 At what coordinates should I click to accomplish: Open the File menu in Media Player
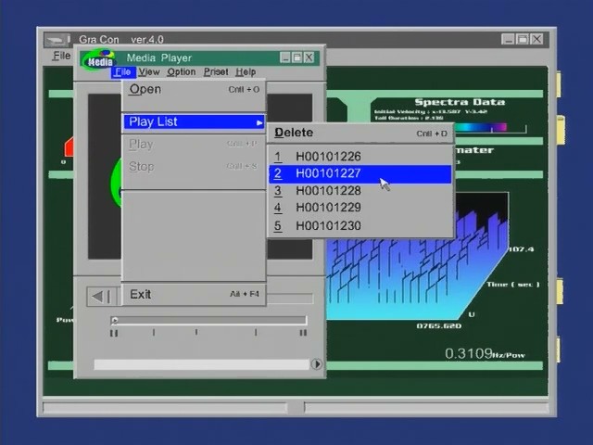[x=123, y=72]
